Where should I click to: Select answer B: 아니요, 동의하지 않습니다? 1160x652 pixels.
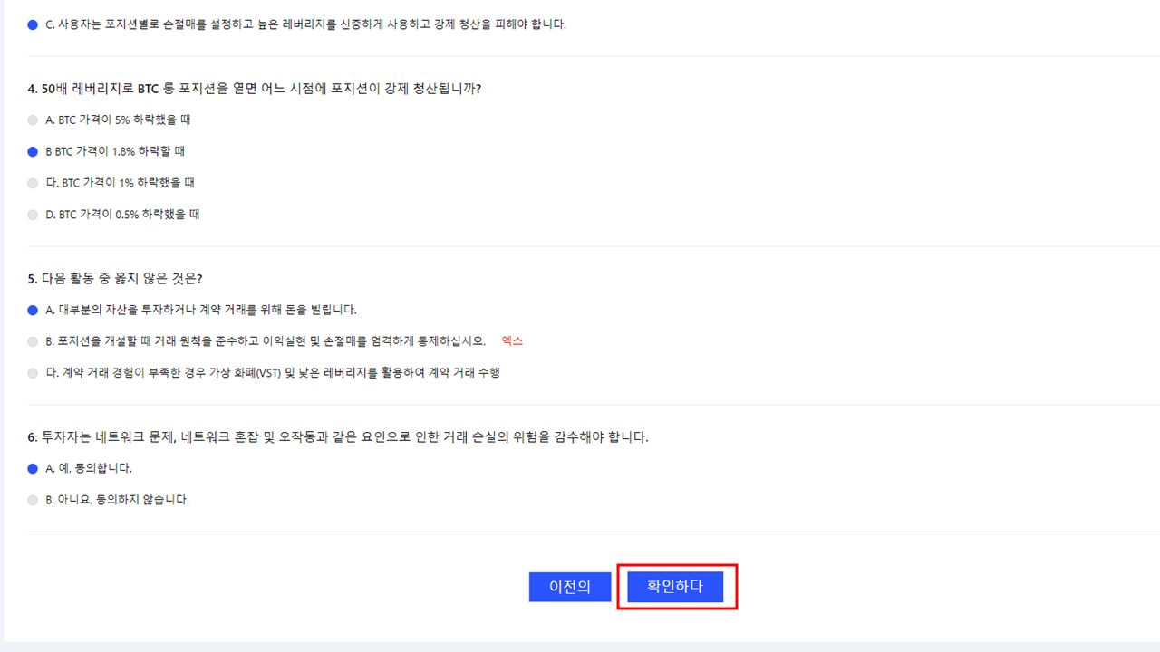pos(33,500)
